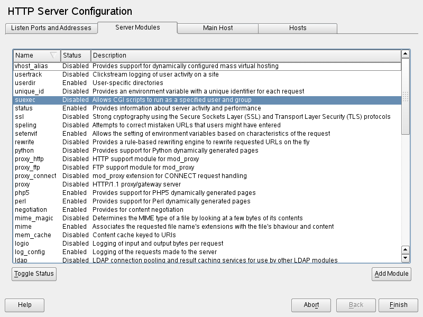The image size is (423, 317).
Task: Select the ssl module row
Action: coord(206,117)
